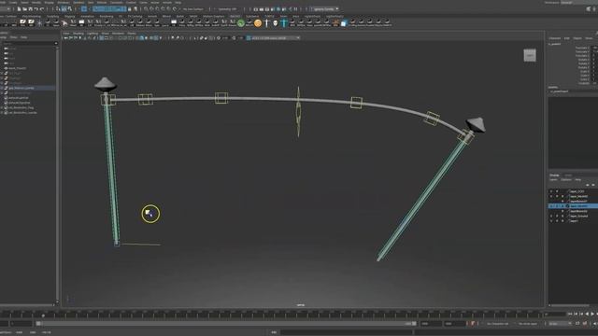Click the blue cube shelf icon
The height and width of the screenshot is (336, 598).
click(x=344, y=23)
